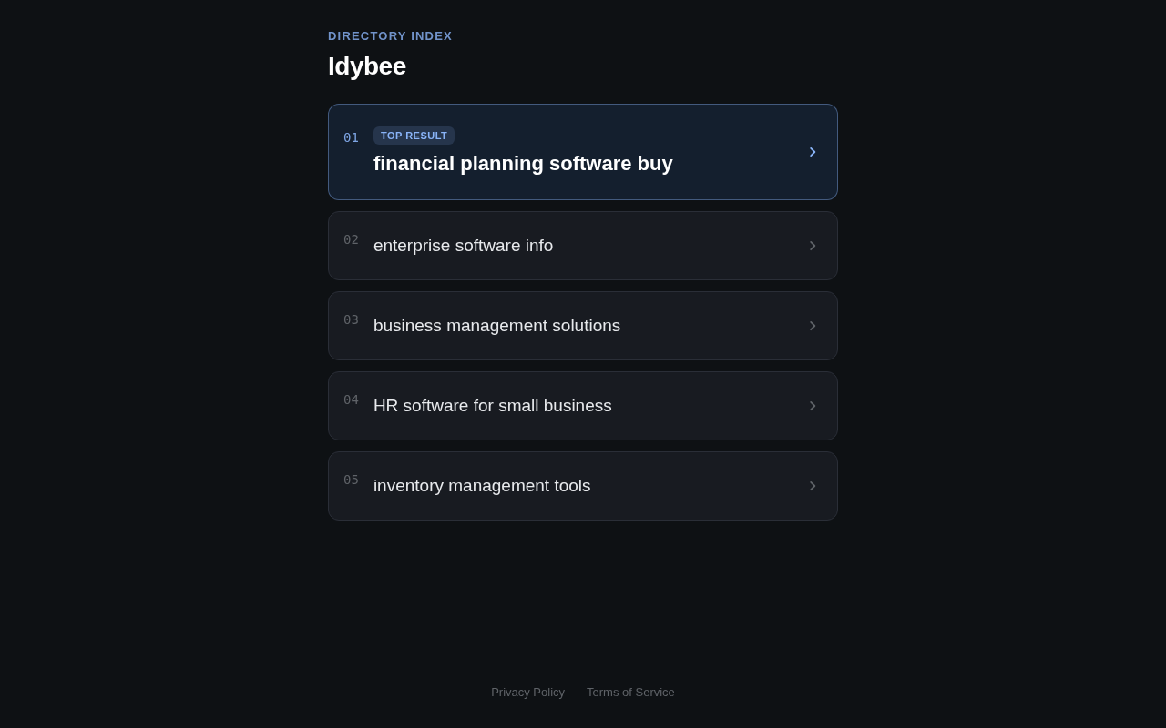Click chevron arrow on financial planning software result
The image size is (1166, 728).
[x=813, y=152]
